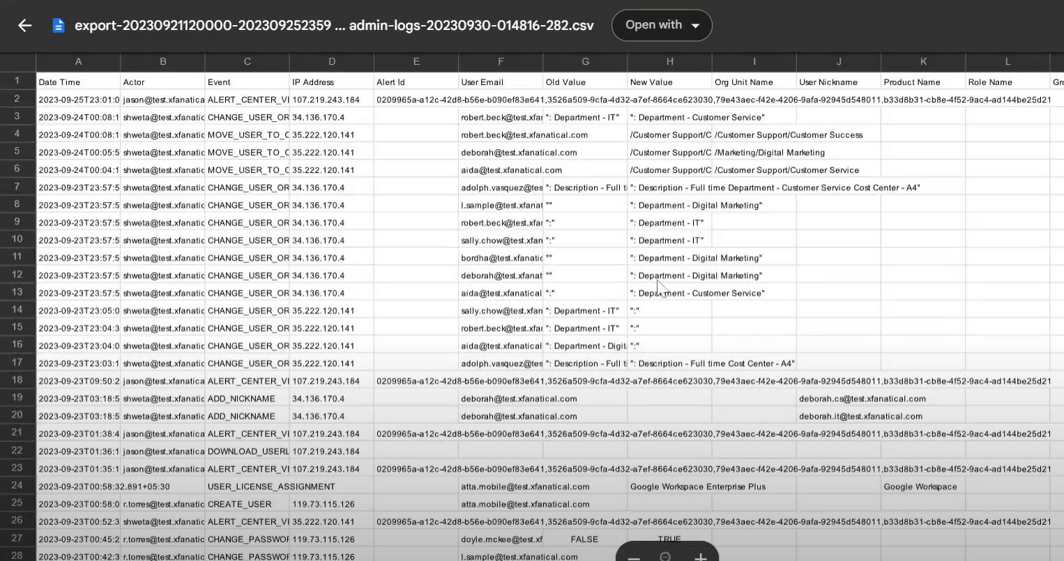The image size is (1064, 561).
Task: Zoom in with the plus icon
Action: pos(699,558)
